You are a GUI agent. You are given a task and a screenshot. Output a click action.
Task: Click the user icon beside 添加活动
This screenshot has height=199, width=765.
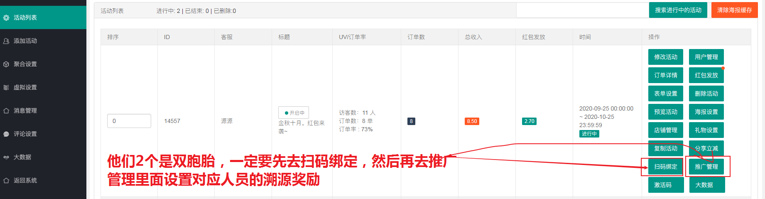pyautogui.click(x=6, y=41)
